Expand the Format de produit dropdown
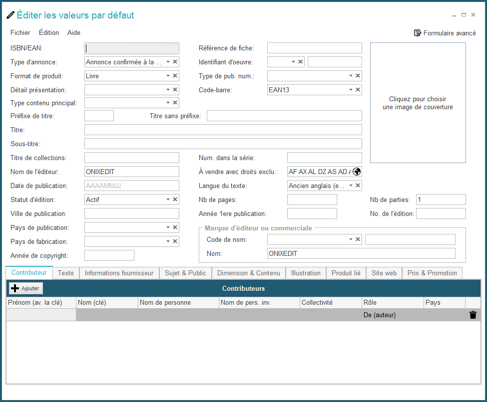Screen dimensions: 487x402 (168, 76)
